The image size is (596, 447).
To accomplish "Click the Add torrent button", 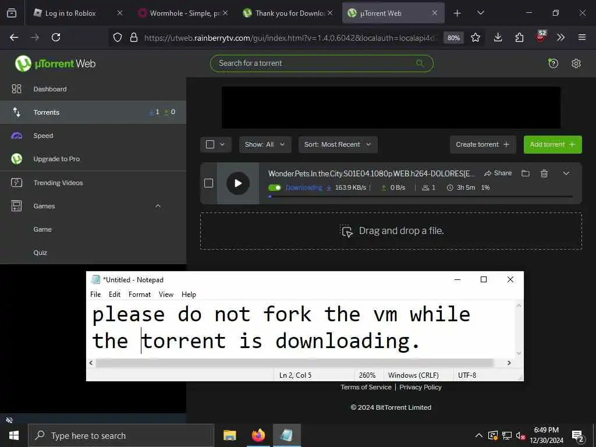I will pyautogui.click(x=552, y=144).
